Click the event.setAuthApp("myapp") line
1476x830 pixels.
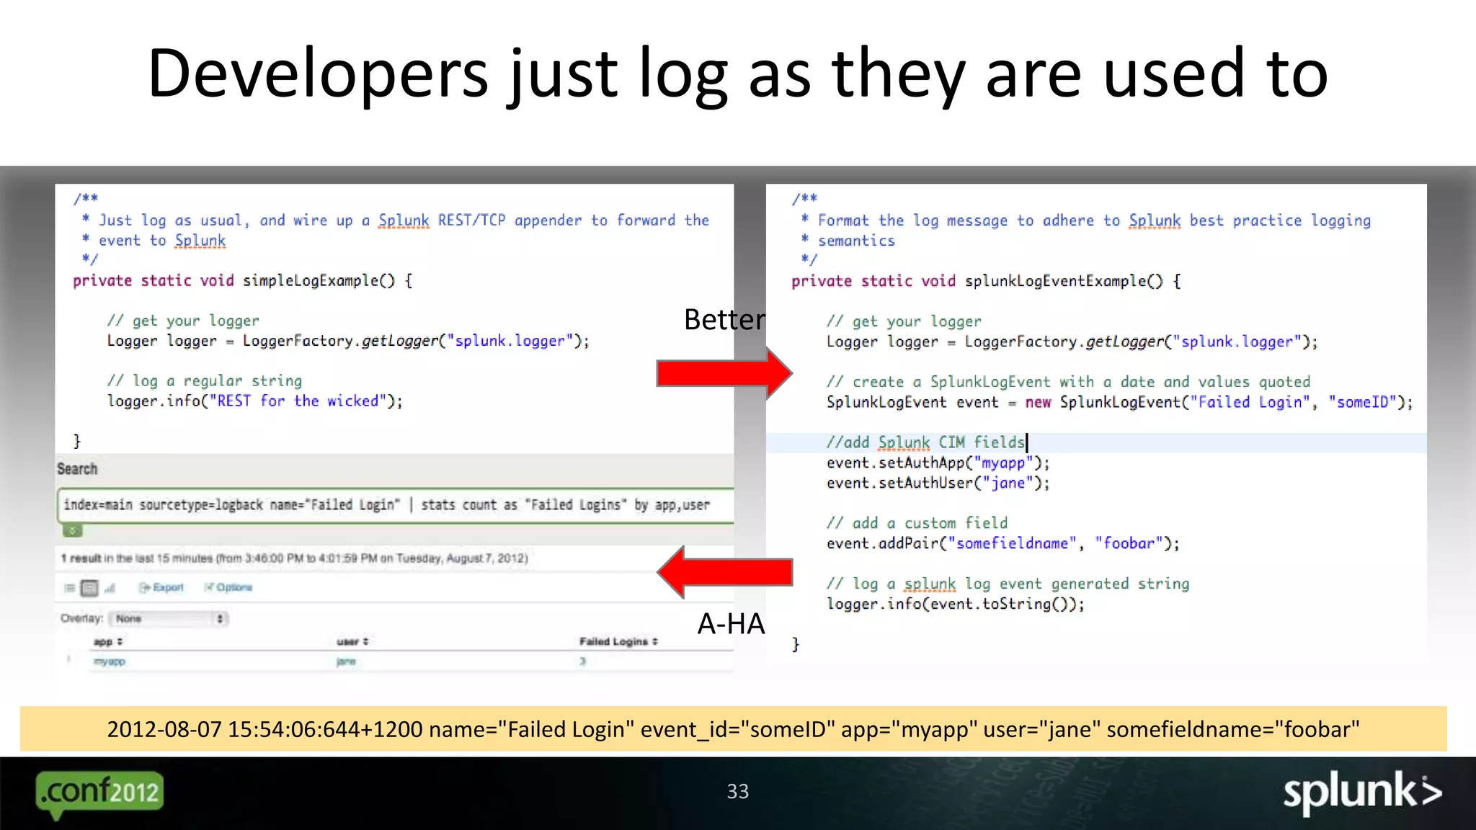point(938,463)
